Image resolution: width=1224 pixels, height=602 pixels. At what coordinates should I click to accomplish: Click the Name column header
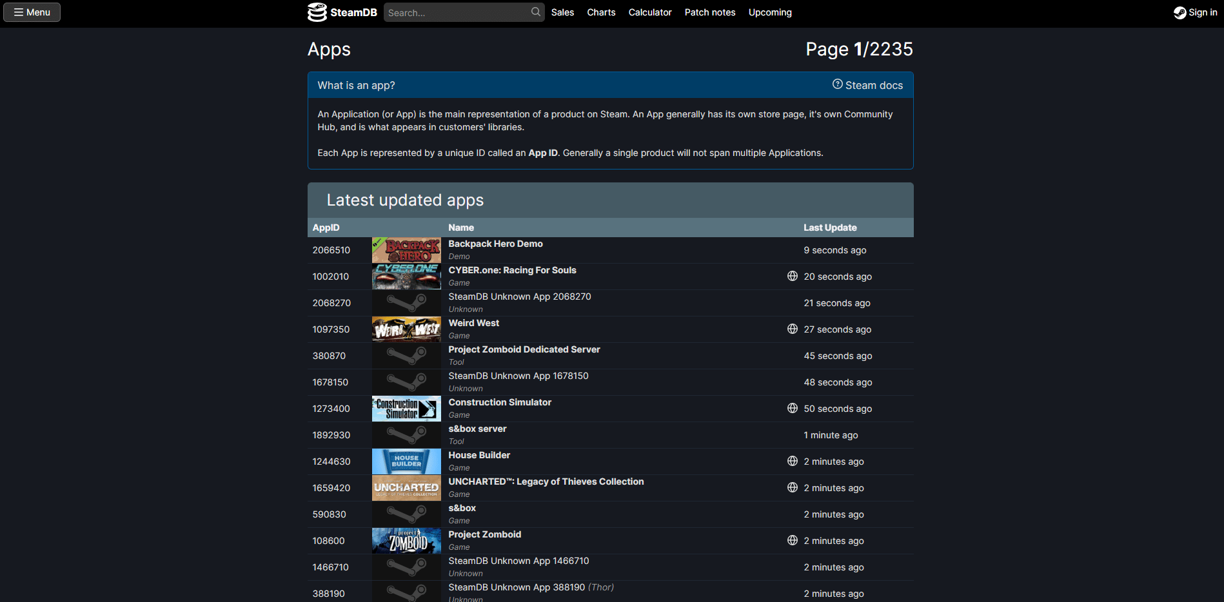pyautogui.click(x=461, y=228)
